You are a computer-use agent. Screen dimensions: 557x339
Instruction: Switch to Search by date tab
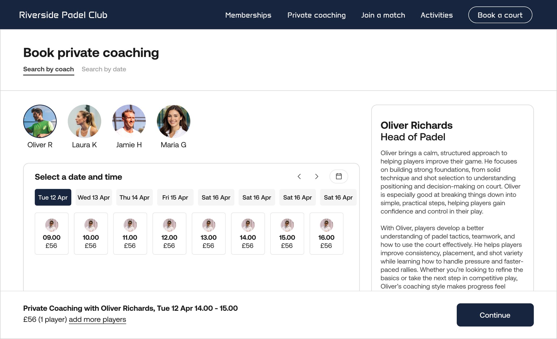click(x=104, y=69)
